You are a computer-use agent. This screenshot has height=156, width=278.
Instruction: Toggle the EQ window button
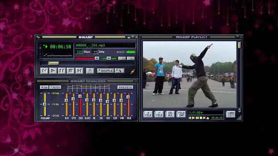click(x=122, y=58)
